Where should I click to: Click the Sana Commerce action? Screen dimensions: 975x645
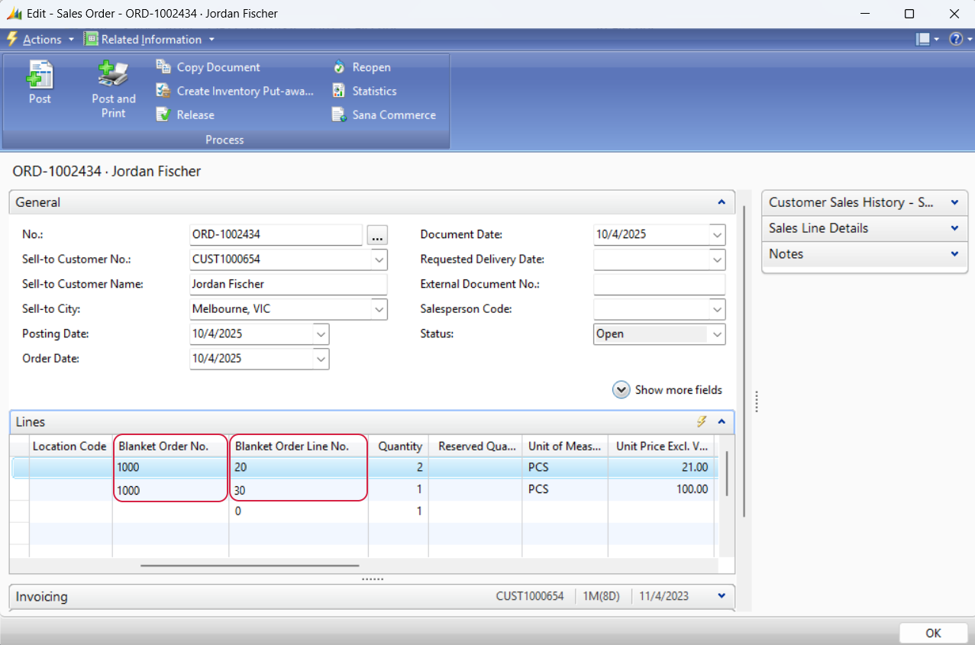click(x=393, y=114)
